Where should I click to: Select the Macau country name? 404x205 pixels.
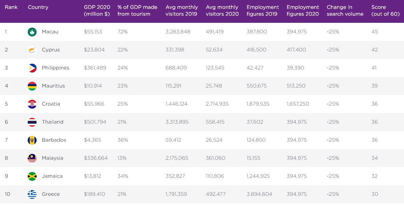tap(50, 32)
